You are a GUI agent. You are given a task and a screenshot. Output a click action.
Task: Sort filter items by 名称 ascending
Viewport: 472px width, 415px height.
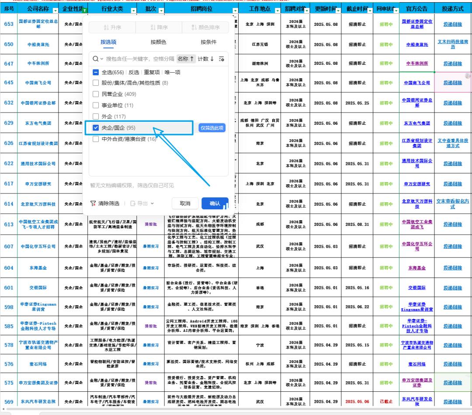pyautogui.click(x=186, y=59)
